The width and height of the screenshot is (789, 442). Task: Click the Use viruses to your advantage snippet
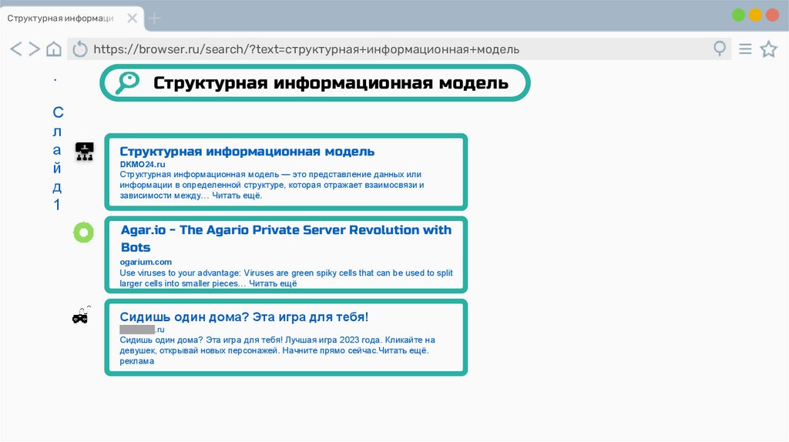coord(287,278)
